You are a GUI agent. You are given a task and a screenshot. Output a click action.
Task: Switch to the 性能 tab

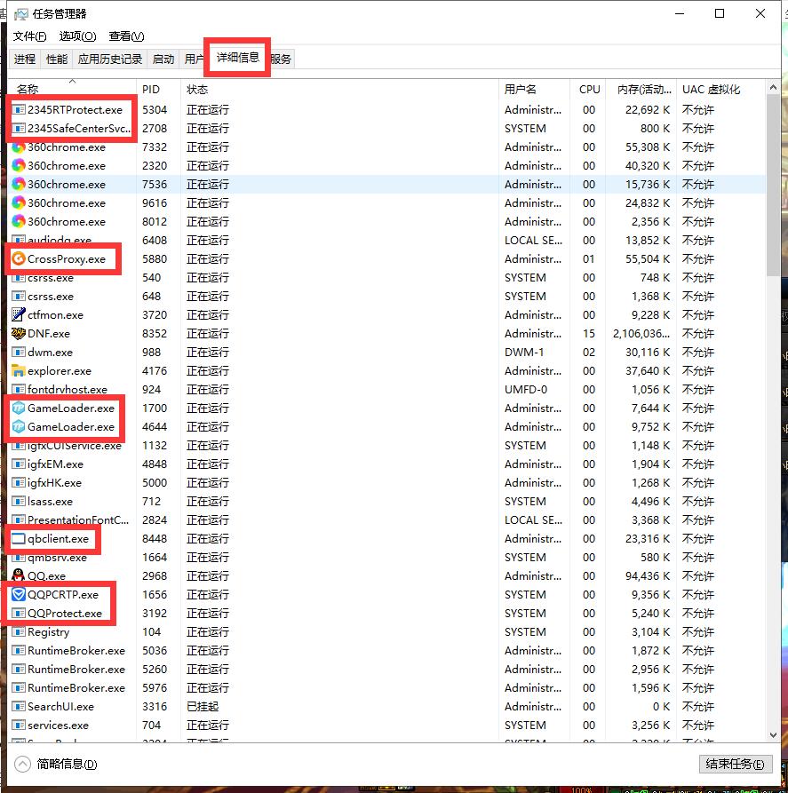(x=57, y=59)
